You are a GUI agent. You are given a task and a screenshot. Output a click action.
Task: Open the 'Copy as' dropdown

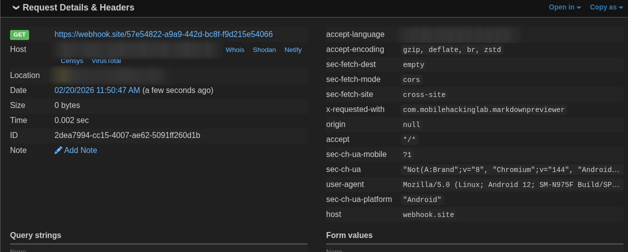coord(606,7)
